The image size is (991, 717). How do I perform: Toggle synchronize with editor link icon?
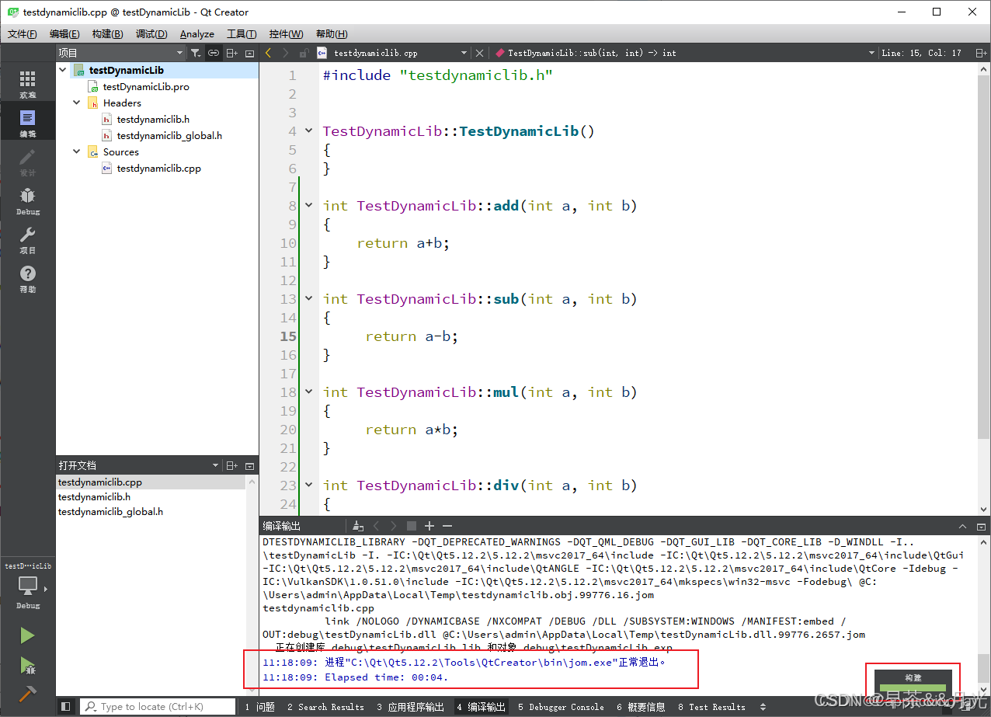click(x=214, y=53)
